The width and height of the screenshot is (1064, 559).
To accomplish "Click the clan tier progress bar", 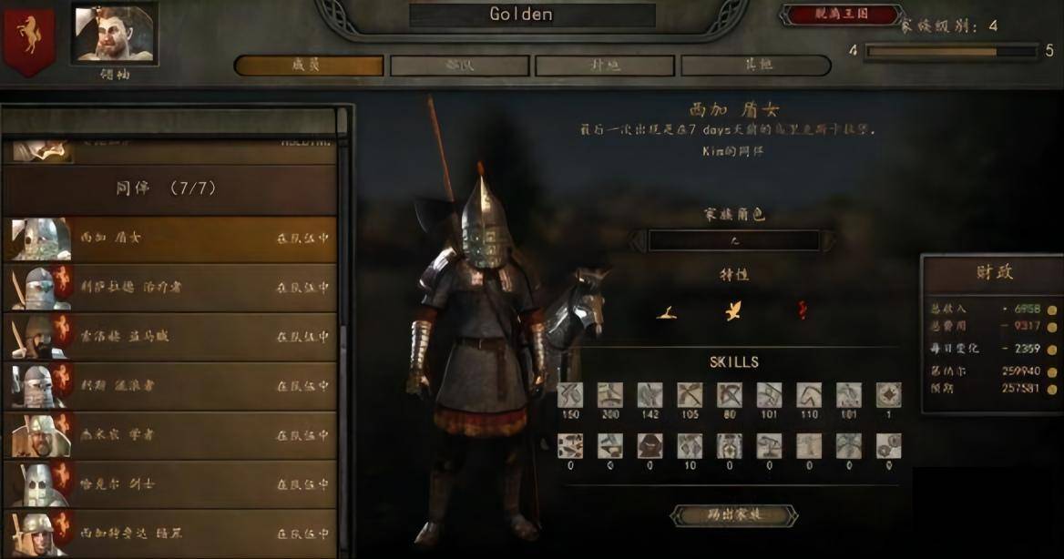I will [951, 52].
